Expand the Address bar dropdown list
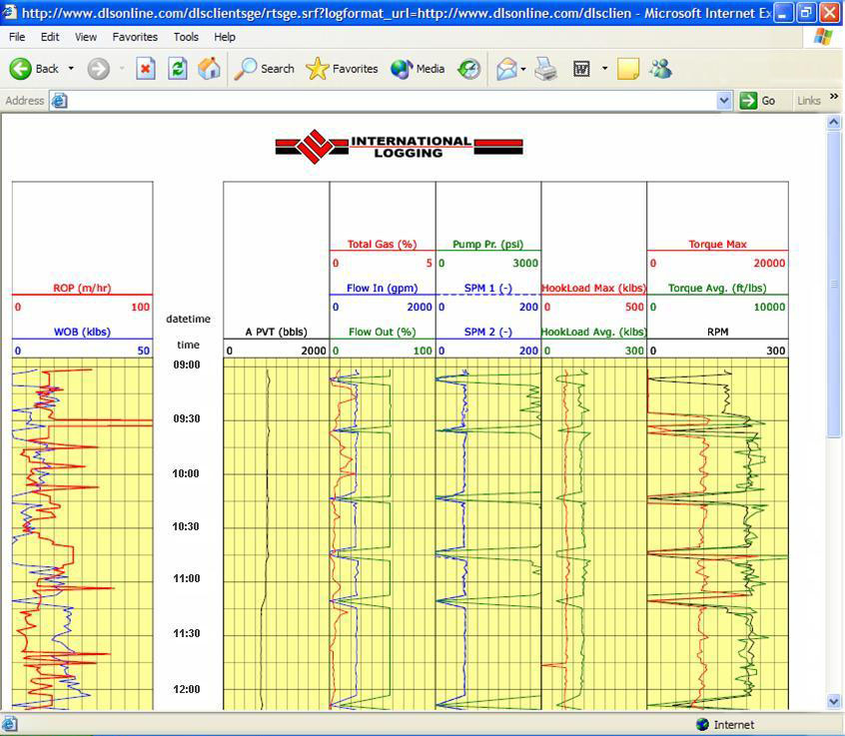845x736 pixels. [724, 100]
